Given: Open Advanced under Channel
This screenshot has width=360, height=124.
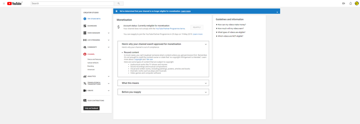Looking at the screenshot, I should 91,69.
